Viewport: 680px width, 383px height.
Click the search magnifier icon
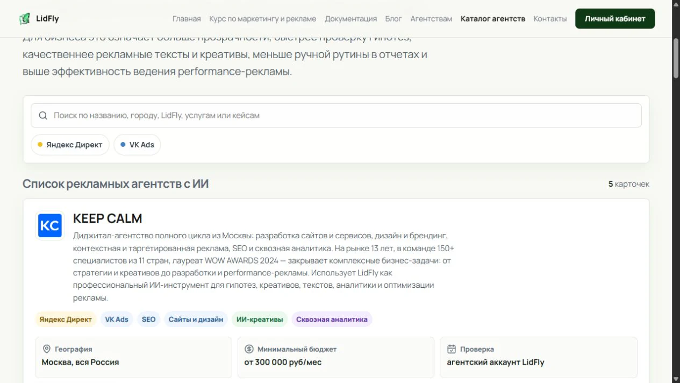(x=43, y=116)
